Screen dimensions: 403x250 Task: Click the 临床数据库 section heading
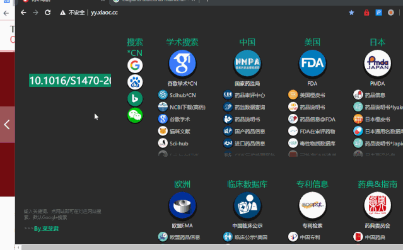click(247, 184)
